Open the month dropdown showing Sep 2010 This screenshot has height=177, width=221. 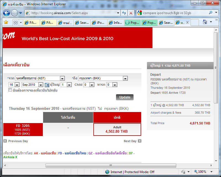[x=32, y=85]
